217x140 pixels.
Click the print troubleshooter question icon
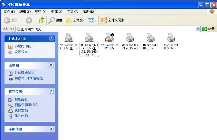point(11,73)
